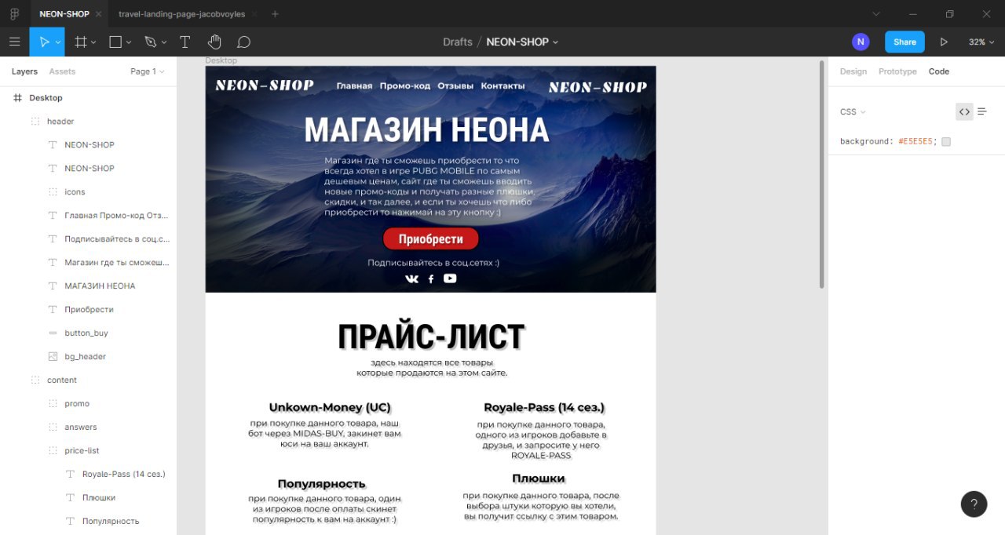The image size is (1005, 535).
Task: Expand Shape tool options chevron
Action: coord(129,42)
